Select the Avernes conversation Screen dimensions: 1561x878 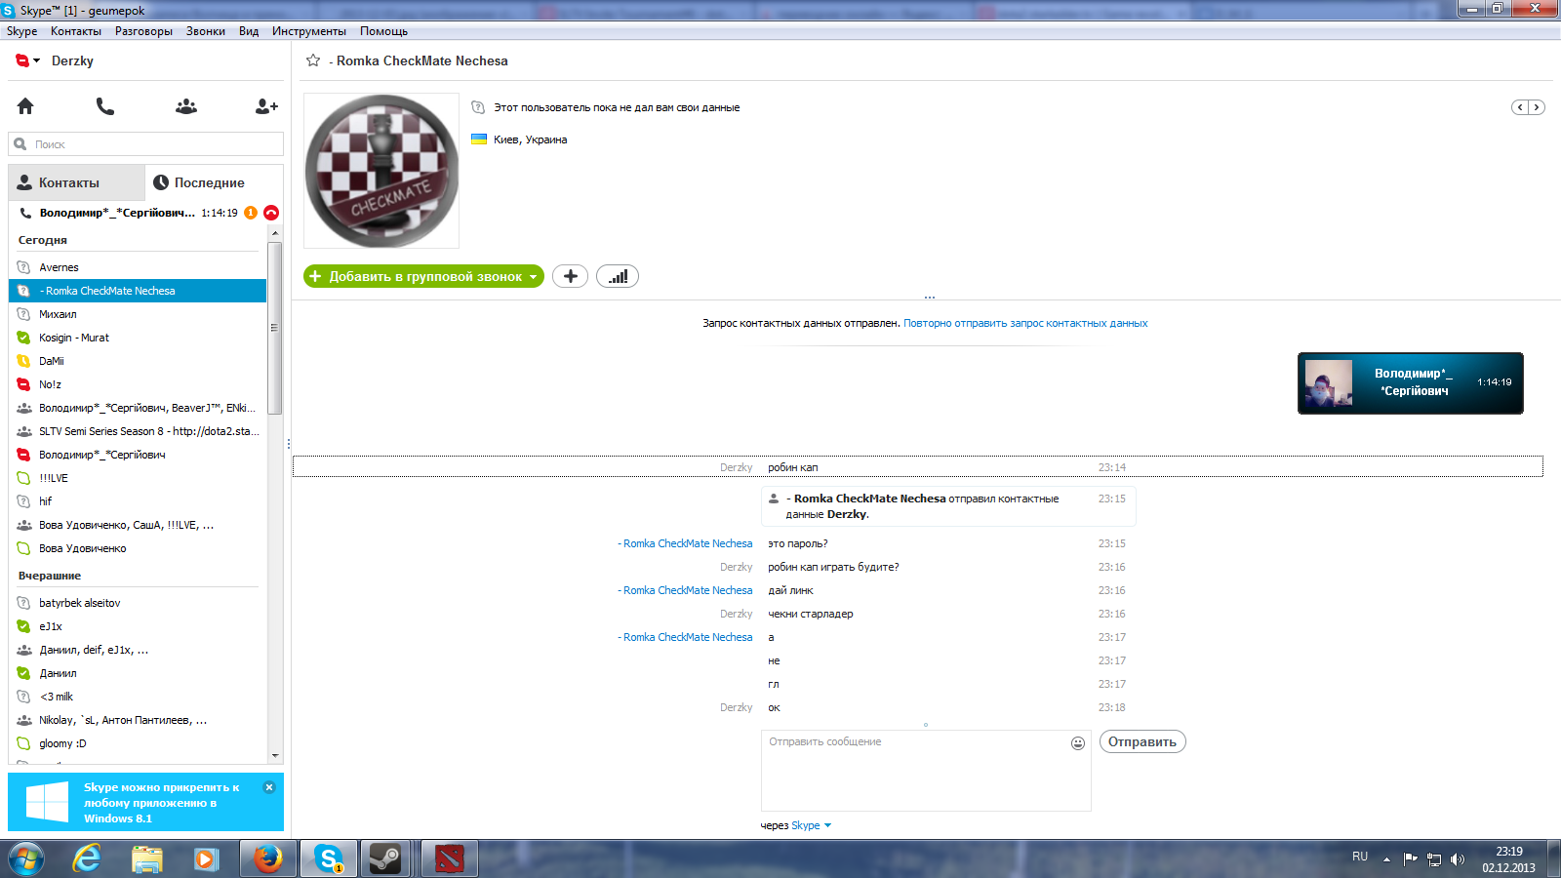(x=138, y=267)
